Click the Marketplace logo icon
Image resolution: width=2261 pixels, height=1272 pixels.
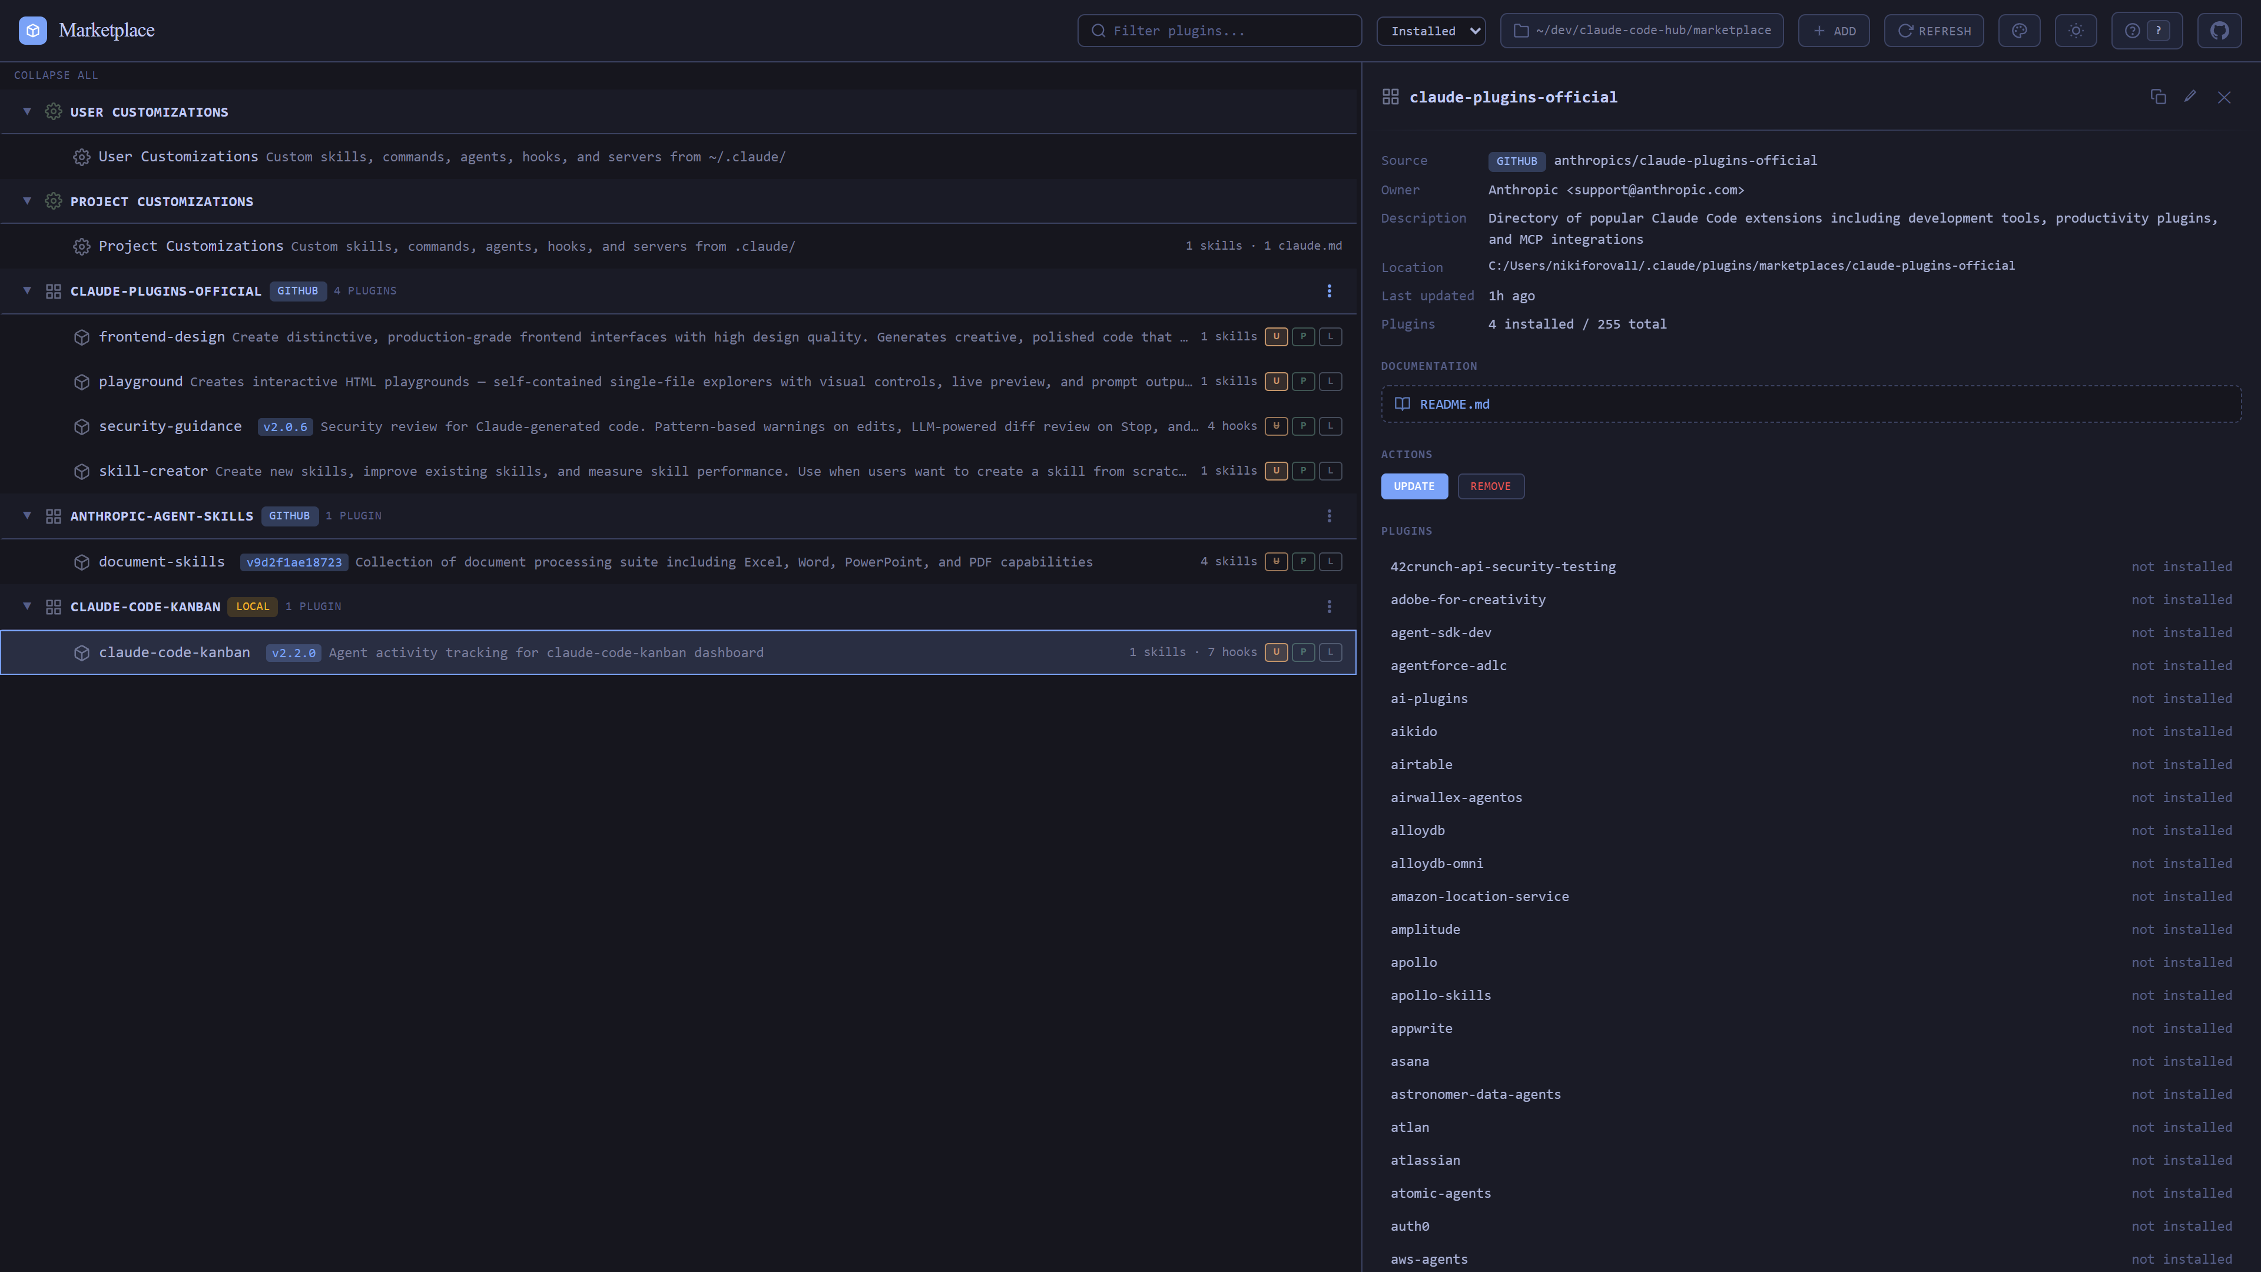point(32,31)
